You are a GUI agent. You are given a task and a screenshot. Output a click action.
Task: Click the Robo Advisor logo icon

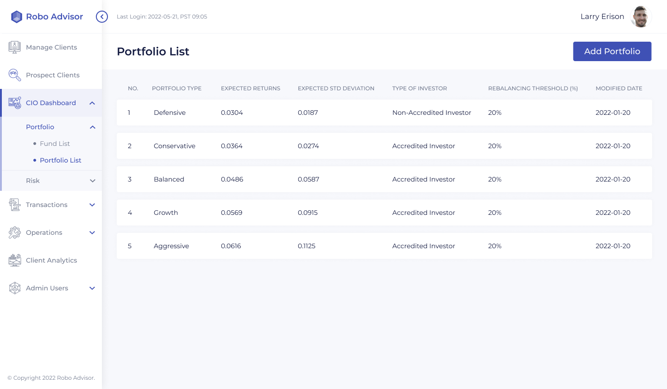[17, 17]
